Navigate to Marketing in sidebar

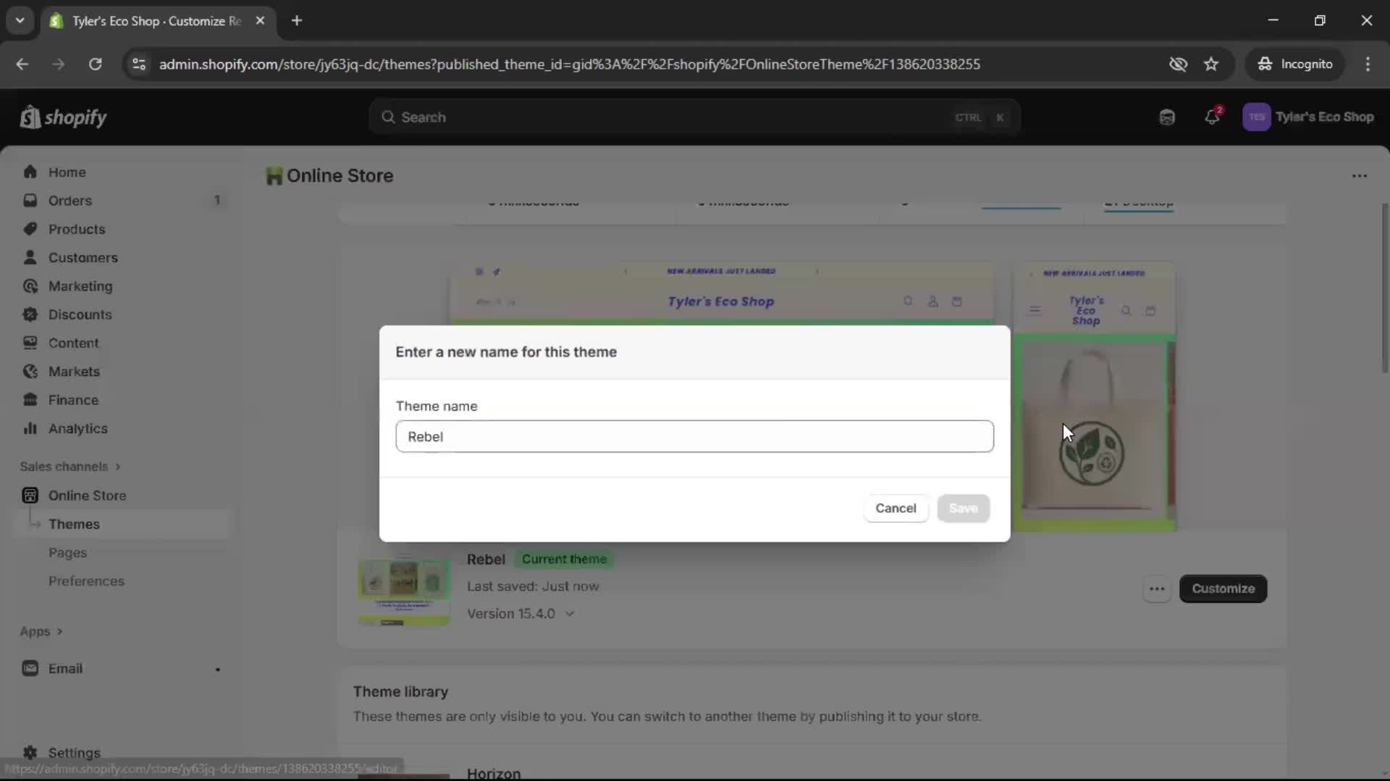click(80, 286)
